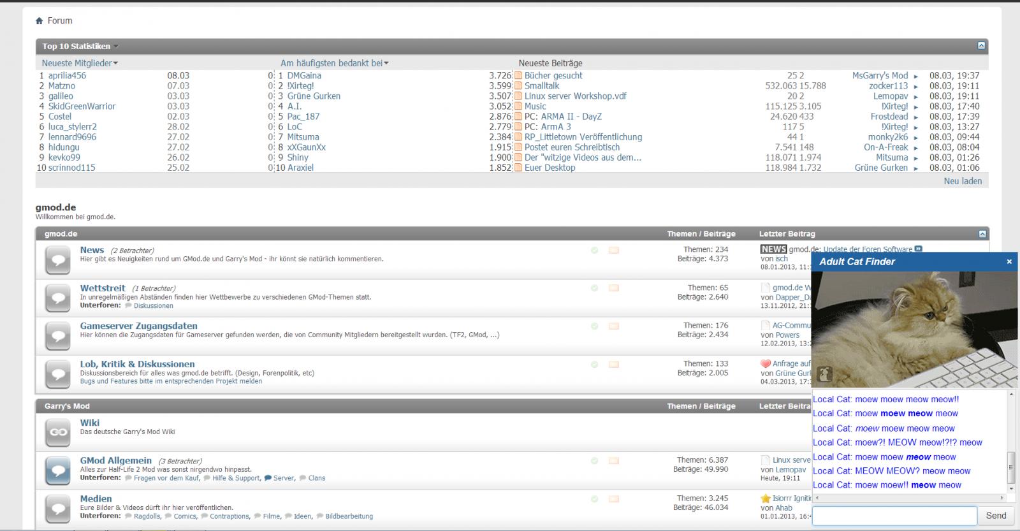Screen dimensions: 1020x531
Task: Click the GMod Allgemein blue forum icon
Action: [58, 470]
